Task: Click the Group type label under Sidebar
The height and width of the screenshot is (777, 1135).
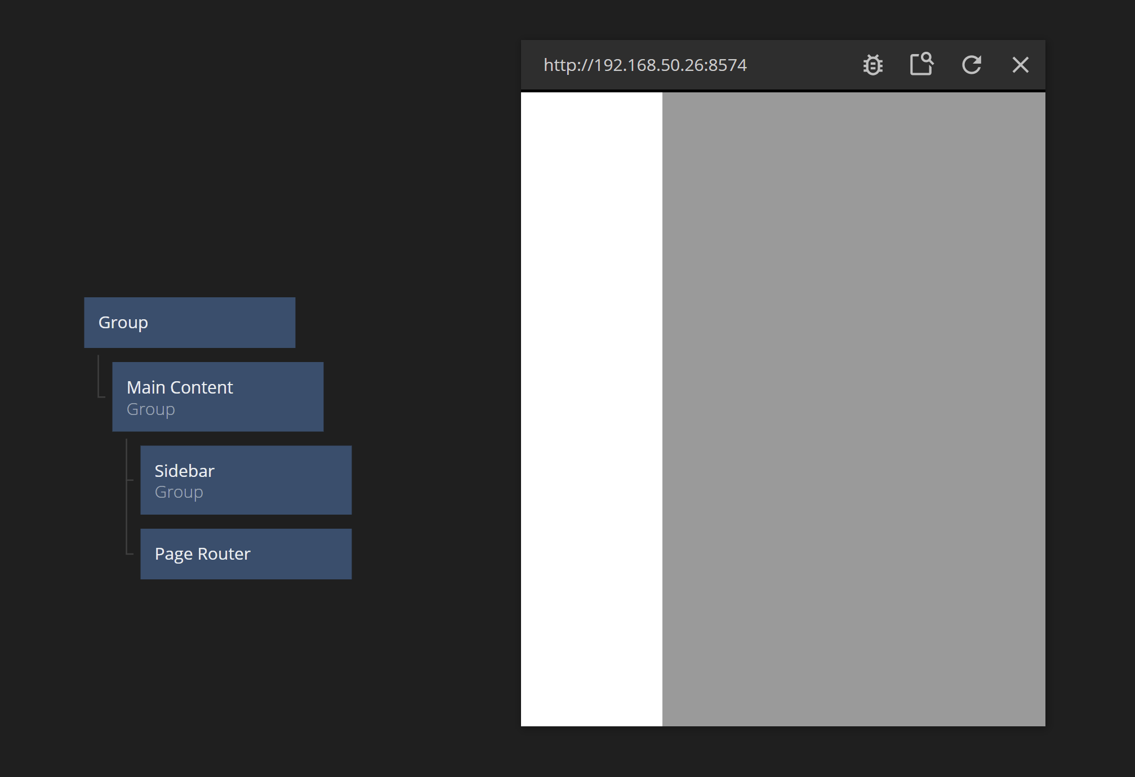Action: click(x=179, y=492)
